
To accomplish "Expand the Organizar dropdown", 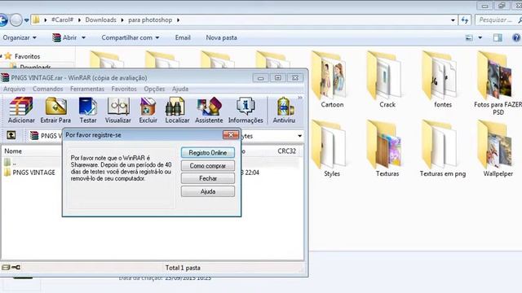I will [x=20, y=37].
